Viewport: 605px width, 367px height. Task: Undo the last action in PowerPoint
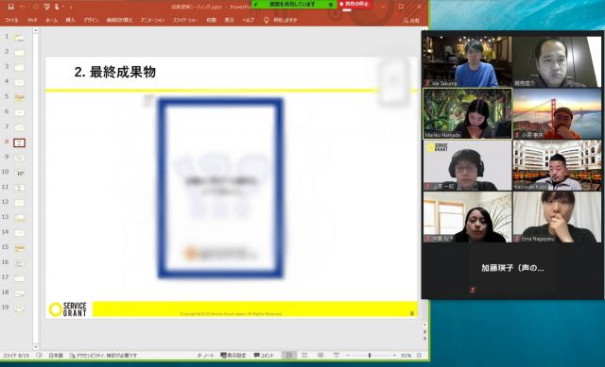click(x=22, y=7)
